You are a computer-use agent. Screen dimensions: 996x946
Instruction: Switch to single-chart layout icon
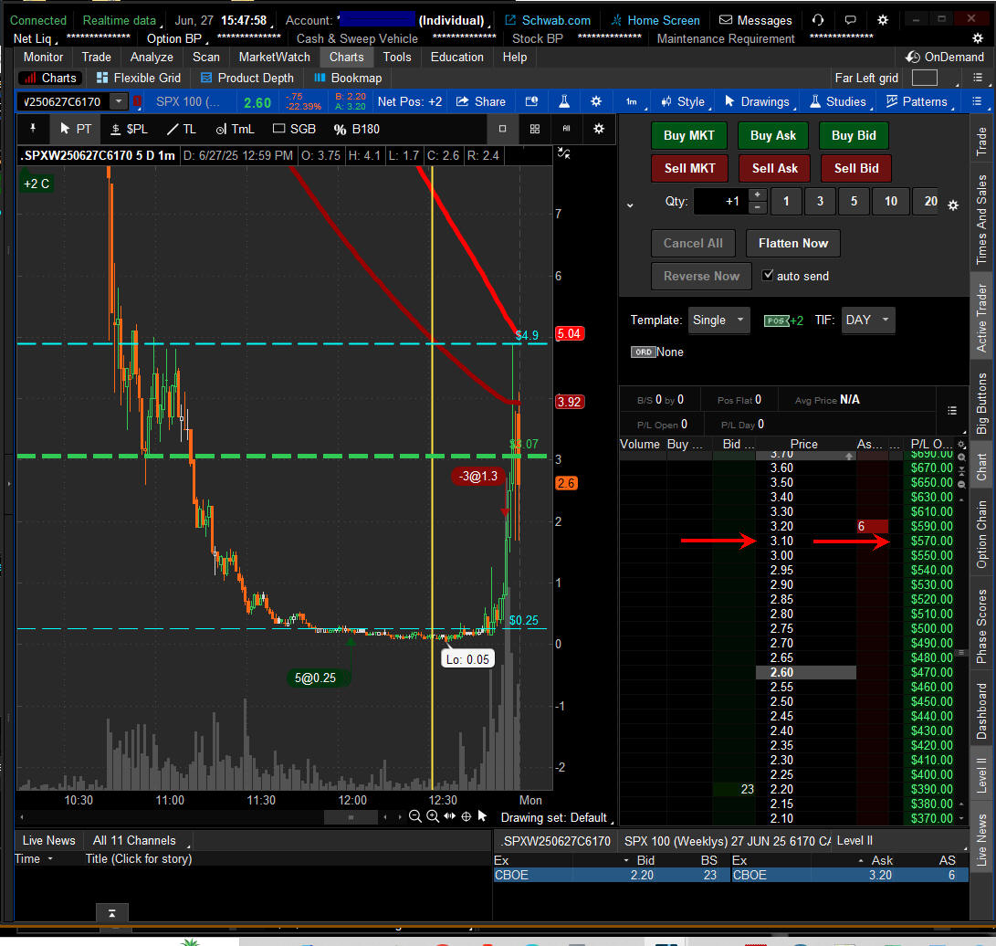click(502, 129)
